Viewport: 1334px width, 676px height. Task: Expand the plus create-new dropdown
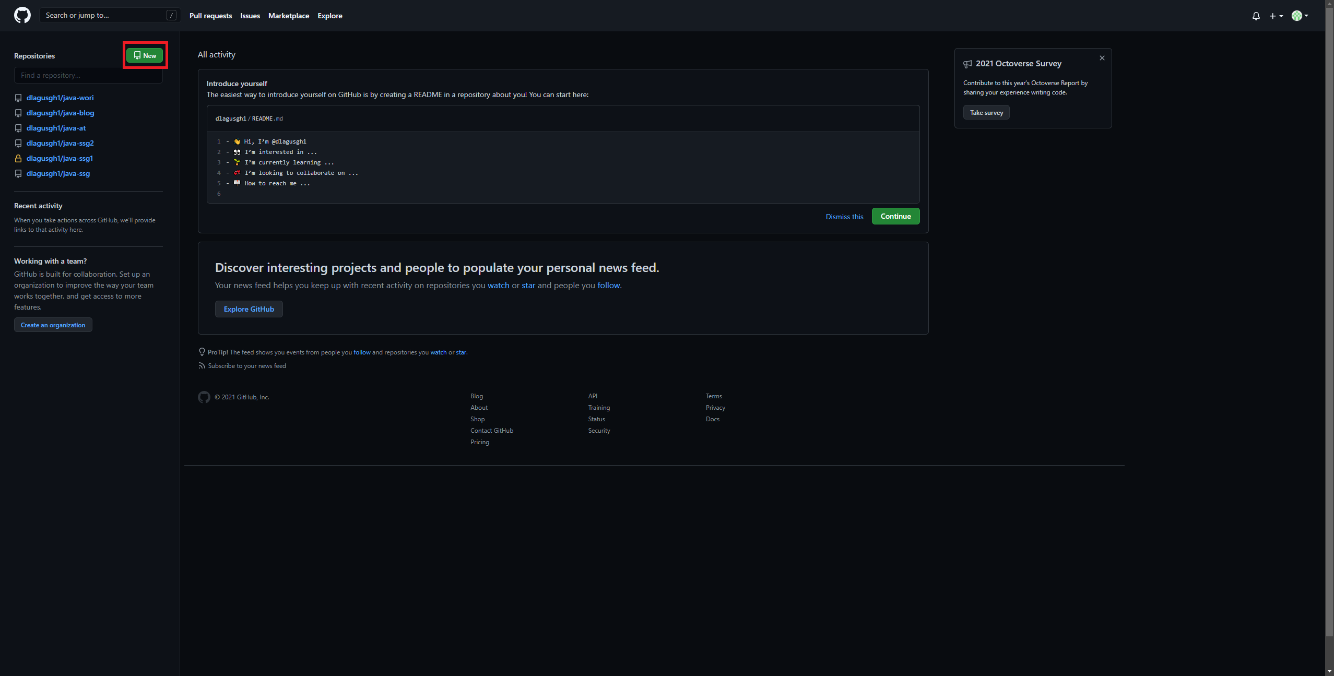(1276, 16)
